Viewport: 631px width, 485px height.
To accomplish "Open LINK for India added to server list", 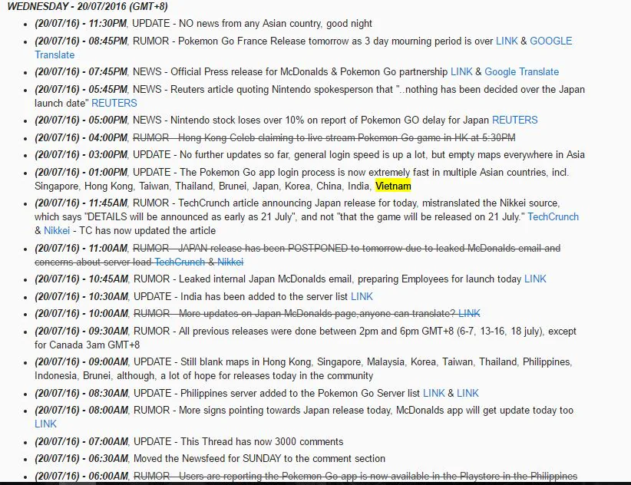I will (362, 296).
